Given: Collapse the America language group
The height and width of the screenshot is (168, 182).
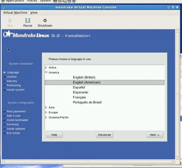Looking at the screenshot, I should tap(46, 72).
